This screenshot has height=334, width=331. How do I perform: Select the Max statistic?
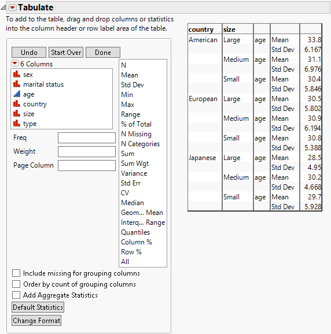(x=127, y=105)
